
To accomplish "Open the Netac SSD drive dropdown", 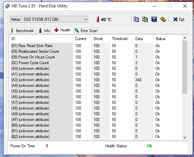I will click(49, 19).
